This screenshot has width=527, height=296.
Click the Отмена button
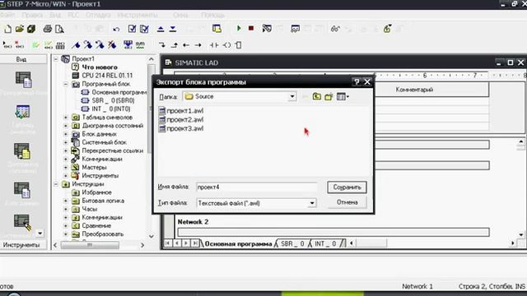(x=347, y=202)
